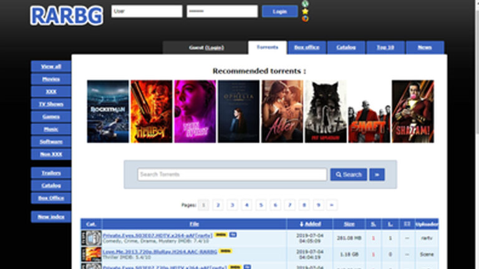The image size is (479, 269).
Task: Select Games in the sidebar
Action: pyautogui.click(x=51, y=116)
